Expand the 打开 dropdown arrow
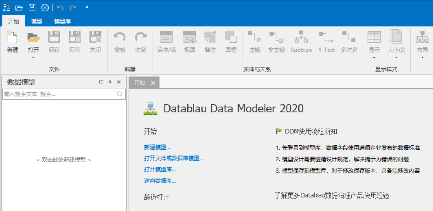The image size is (433, 211). point(33,58)
